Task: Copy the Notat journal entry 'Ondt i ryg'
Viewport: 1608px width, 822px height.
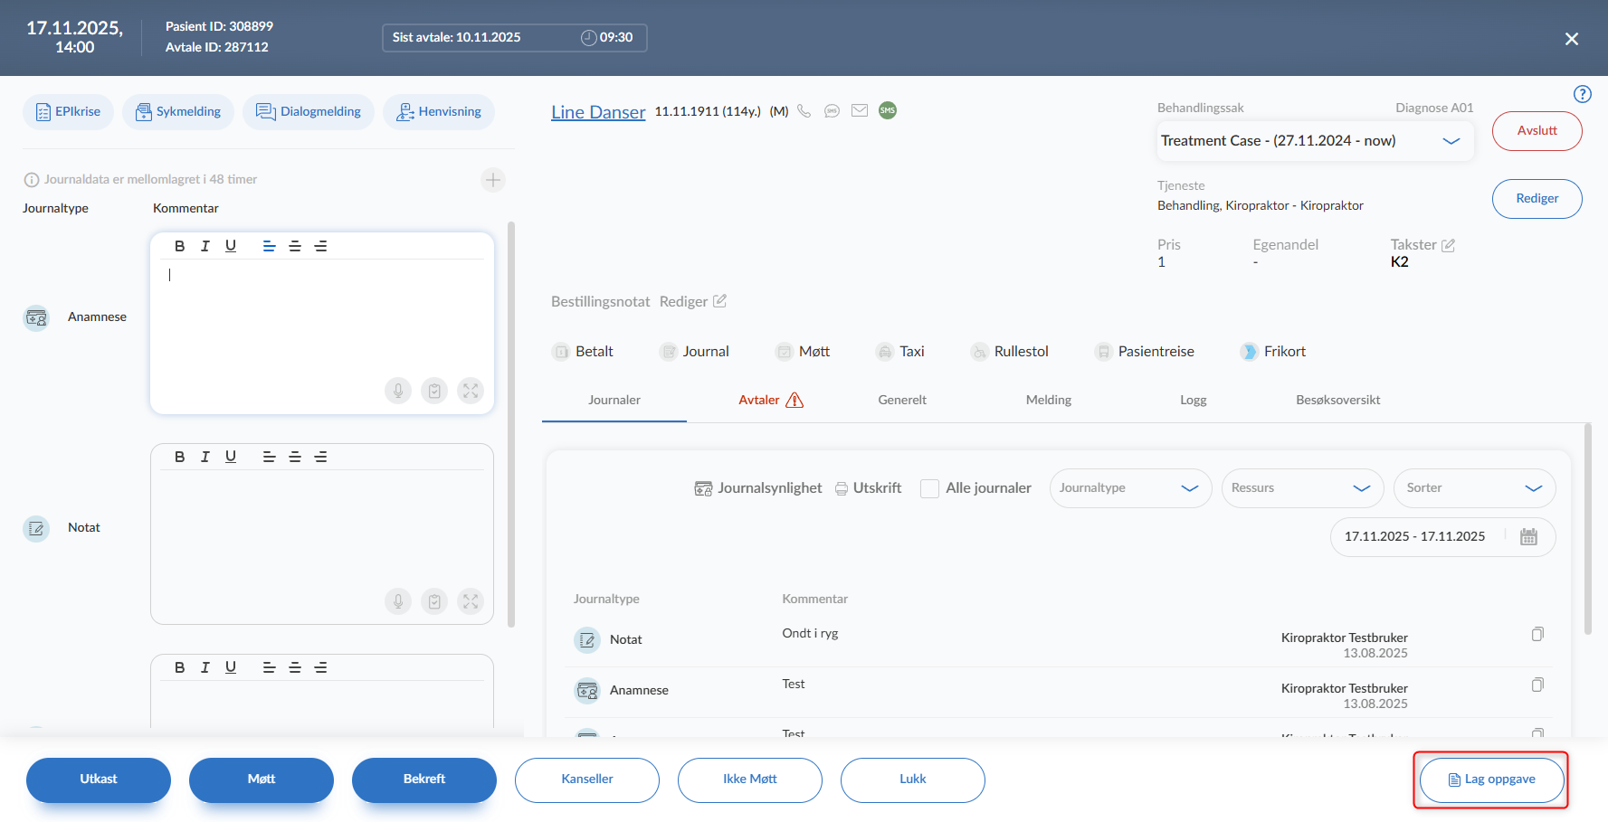Action: point(1537,634)
